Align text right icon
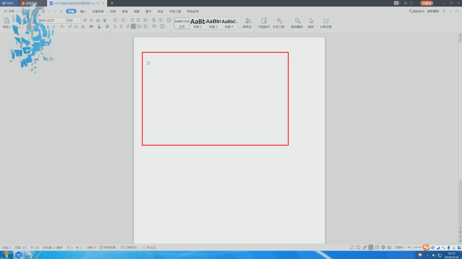The image size is (462, 259). 127,27
